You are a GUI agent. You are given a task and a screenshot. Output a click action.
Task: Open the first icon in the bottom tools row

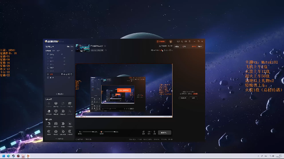49,132
